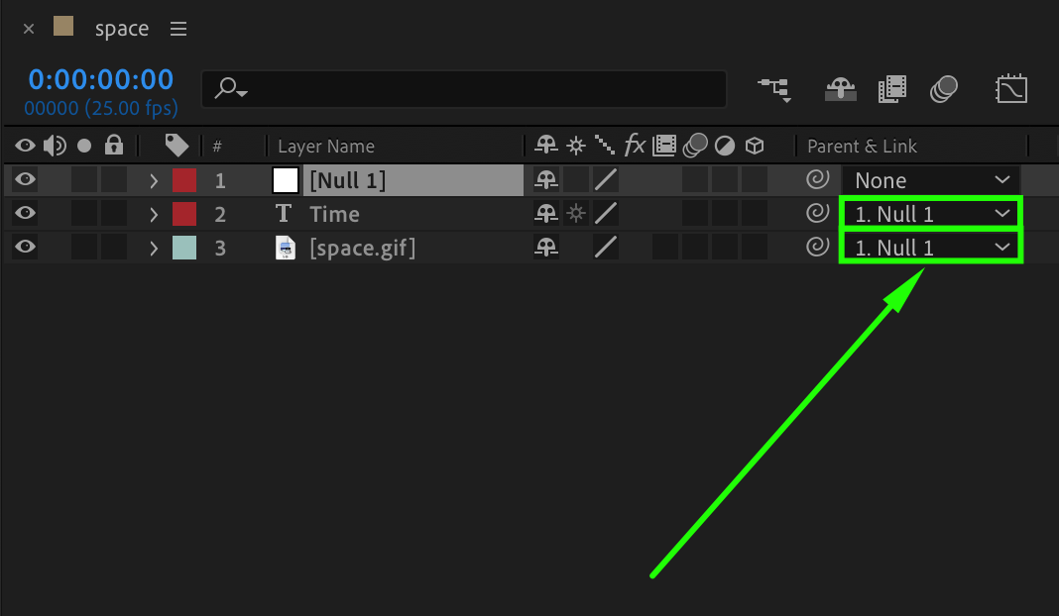Viewport: 1059px width, 616px height.
Task: Open parent dropdown for space.gif layer
Action: tap(930, 248)
